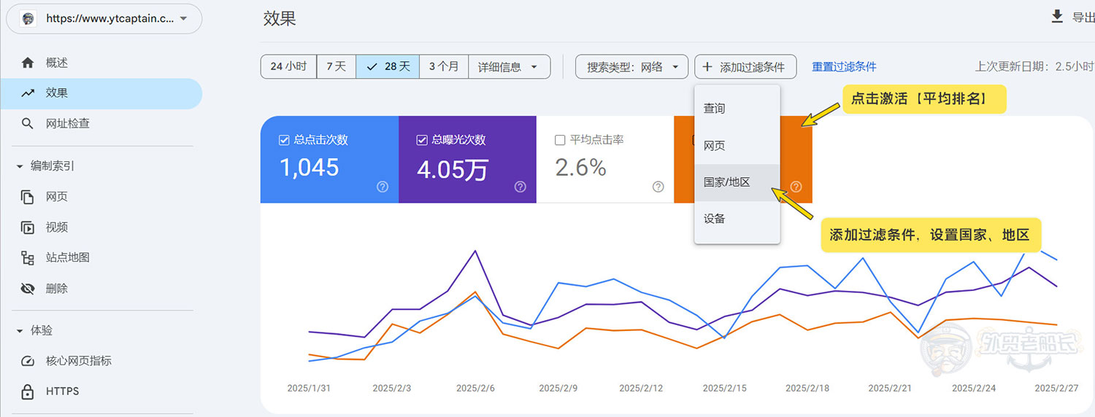Viewport: 1095px width, 417px height.
Task: Click help icon on 总曝光次数 card
Action: [520, 187]
